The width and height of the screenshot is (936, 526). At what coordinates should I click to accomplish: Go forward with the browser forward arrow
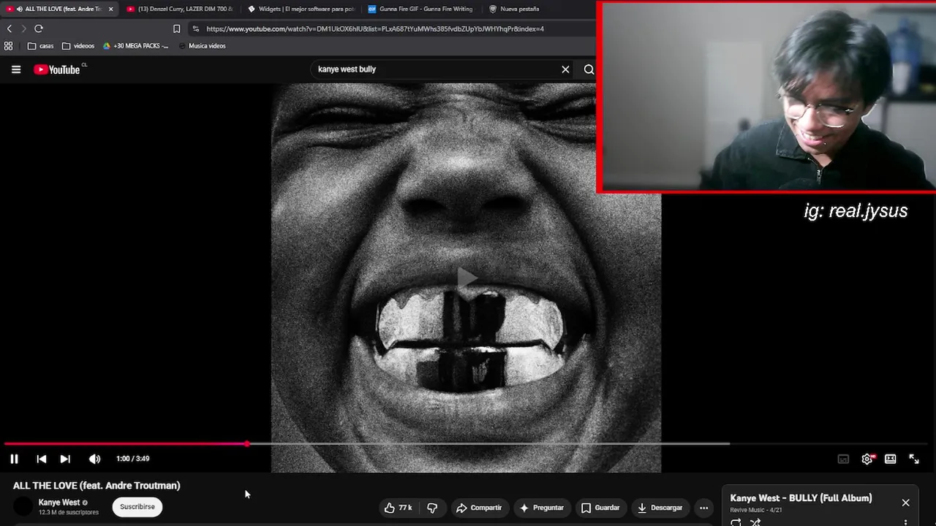point(23,28)
